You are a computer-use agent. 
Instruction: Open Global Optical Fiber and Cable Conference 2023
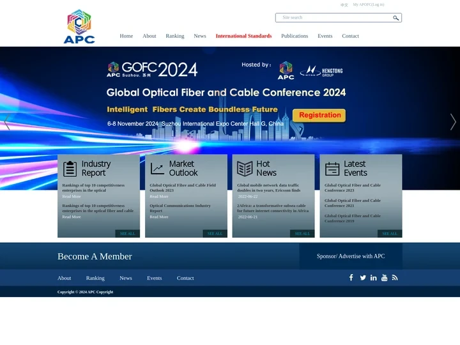pyautogui.click(x=352, y=188)
